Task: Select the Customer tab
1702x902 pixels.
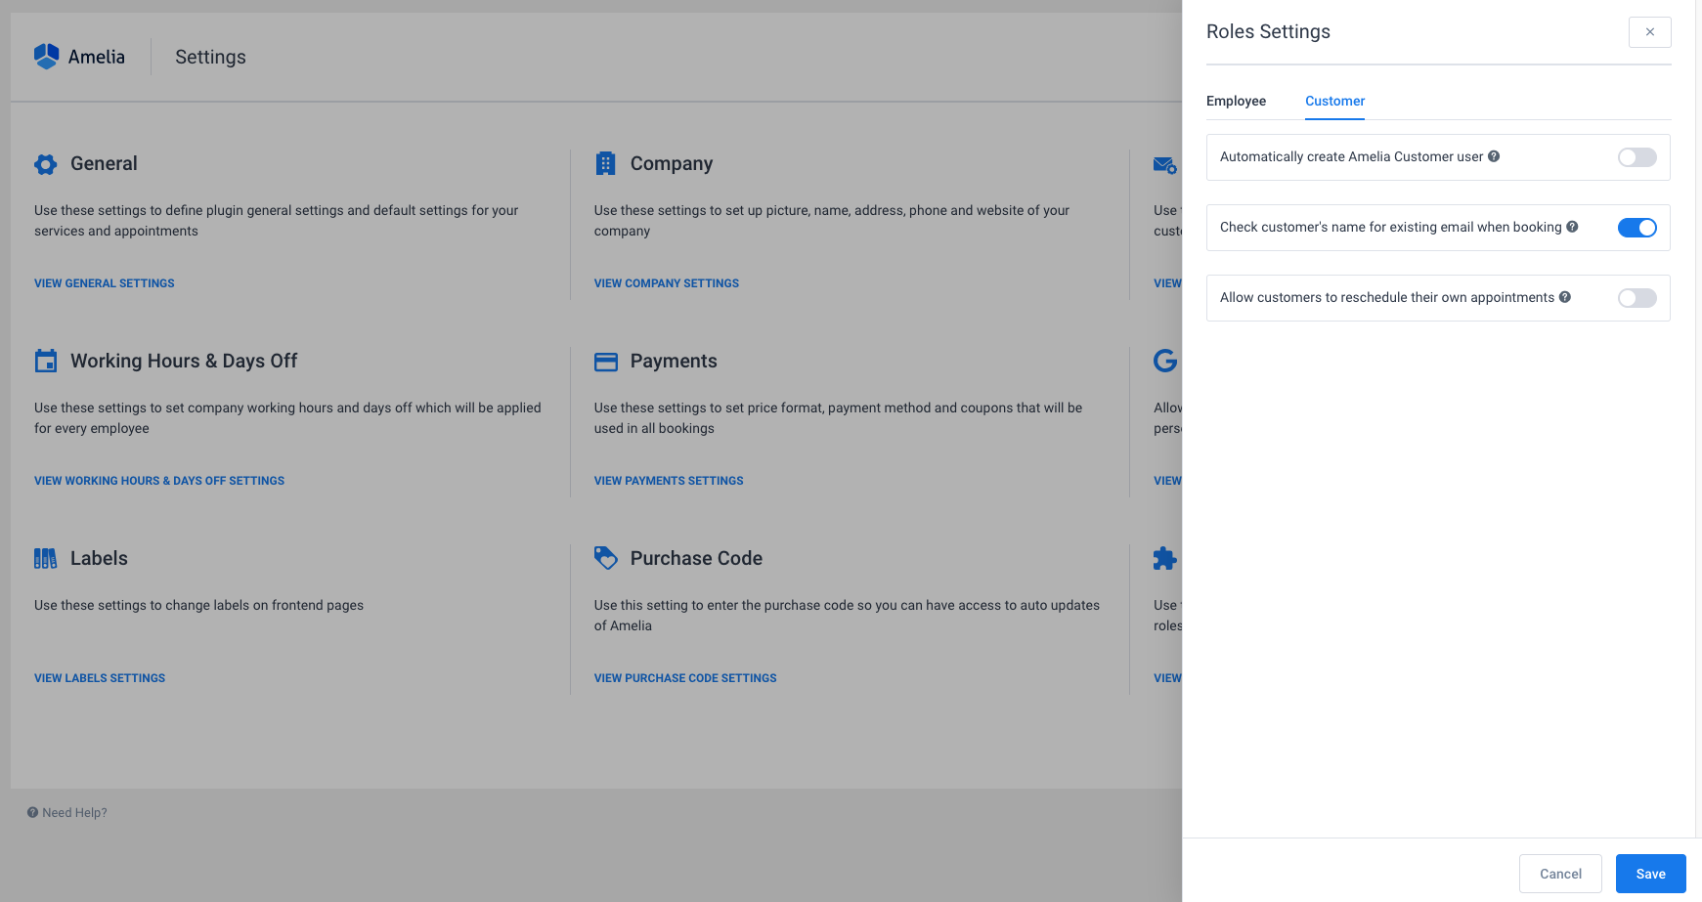Action: (1334, 101)
